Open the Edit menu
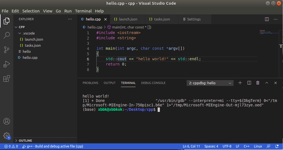This screenshot has width=283, height=150. point(15,11)
